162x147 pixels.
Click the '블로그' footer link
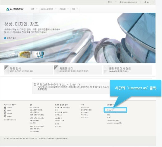57,124
